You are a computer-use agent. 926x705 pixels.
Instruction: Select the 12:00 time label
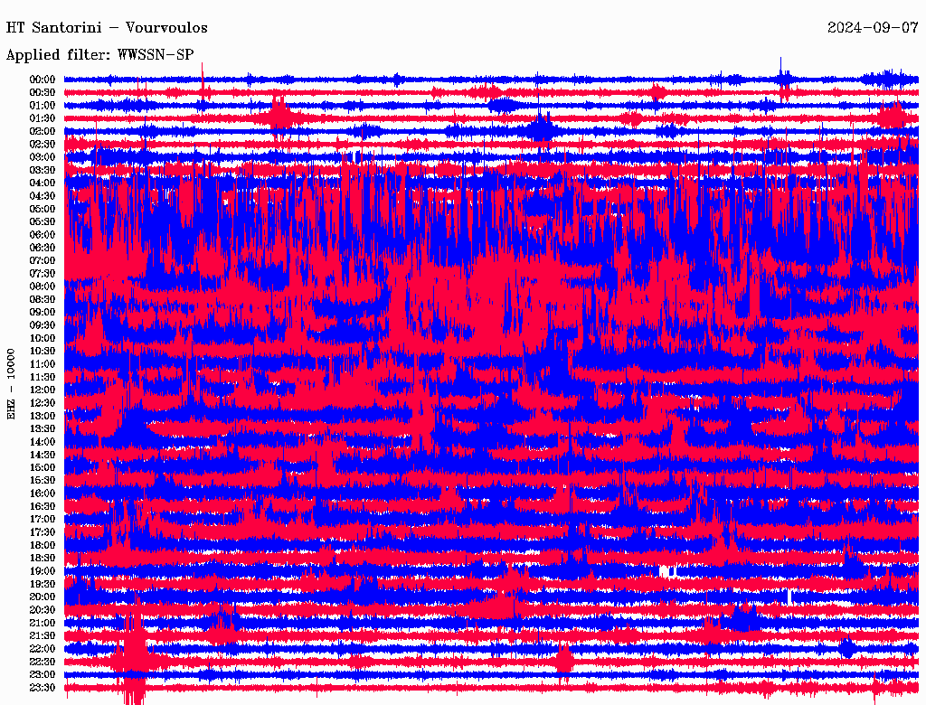coord(43,390)
